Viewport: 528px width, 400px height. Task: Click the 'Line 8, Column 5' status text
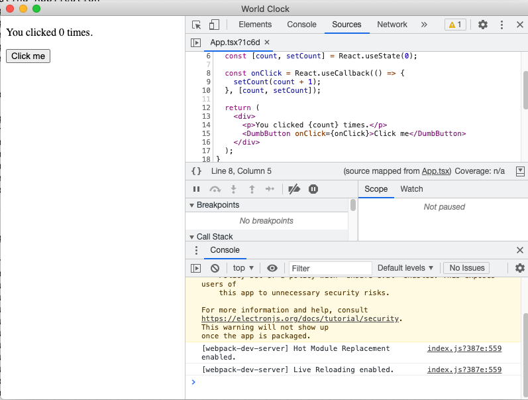click(241, 171)
